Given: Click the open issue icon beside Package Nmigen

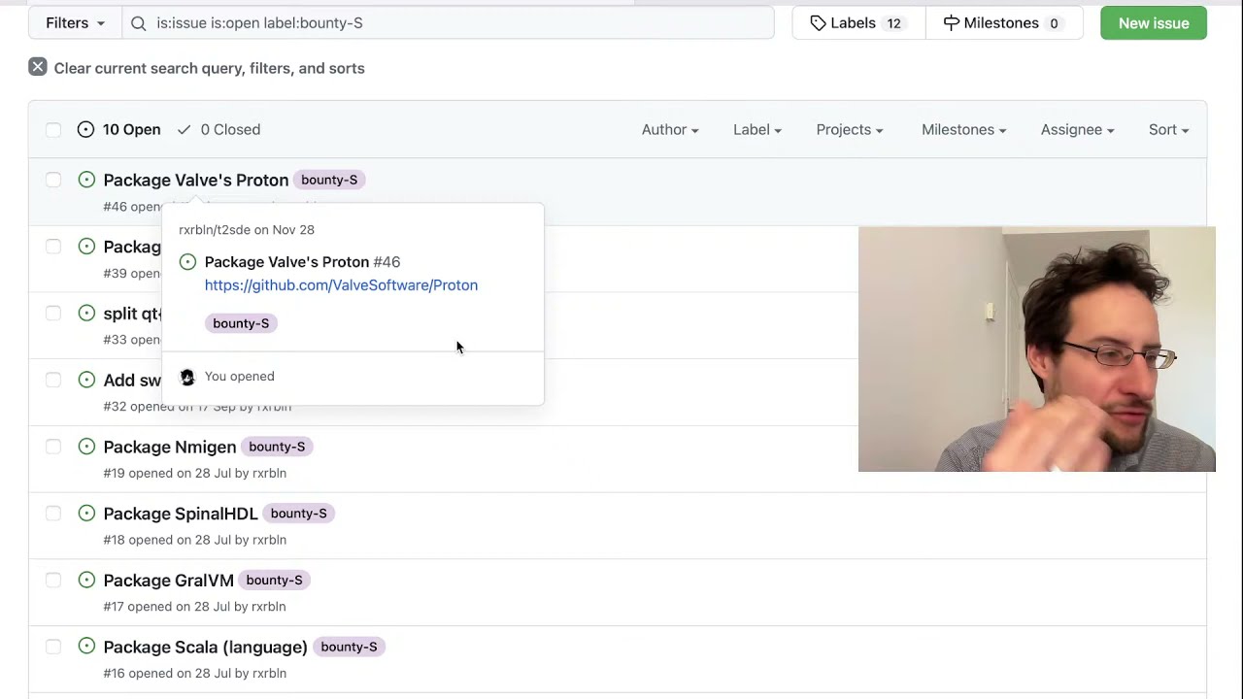Looking at the screenshot, I should click(86, 447).
